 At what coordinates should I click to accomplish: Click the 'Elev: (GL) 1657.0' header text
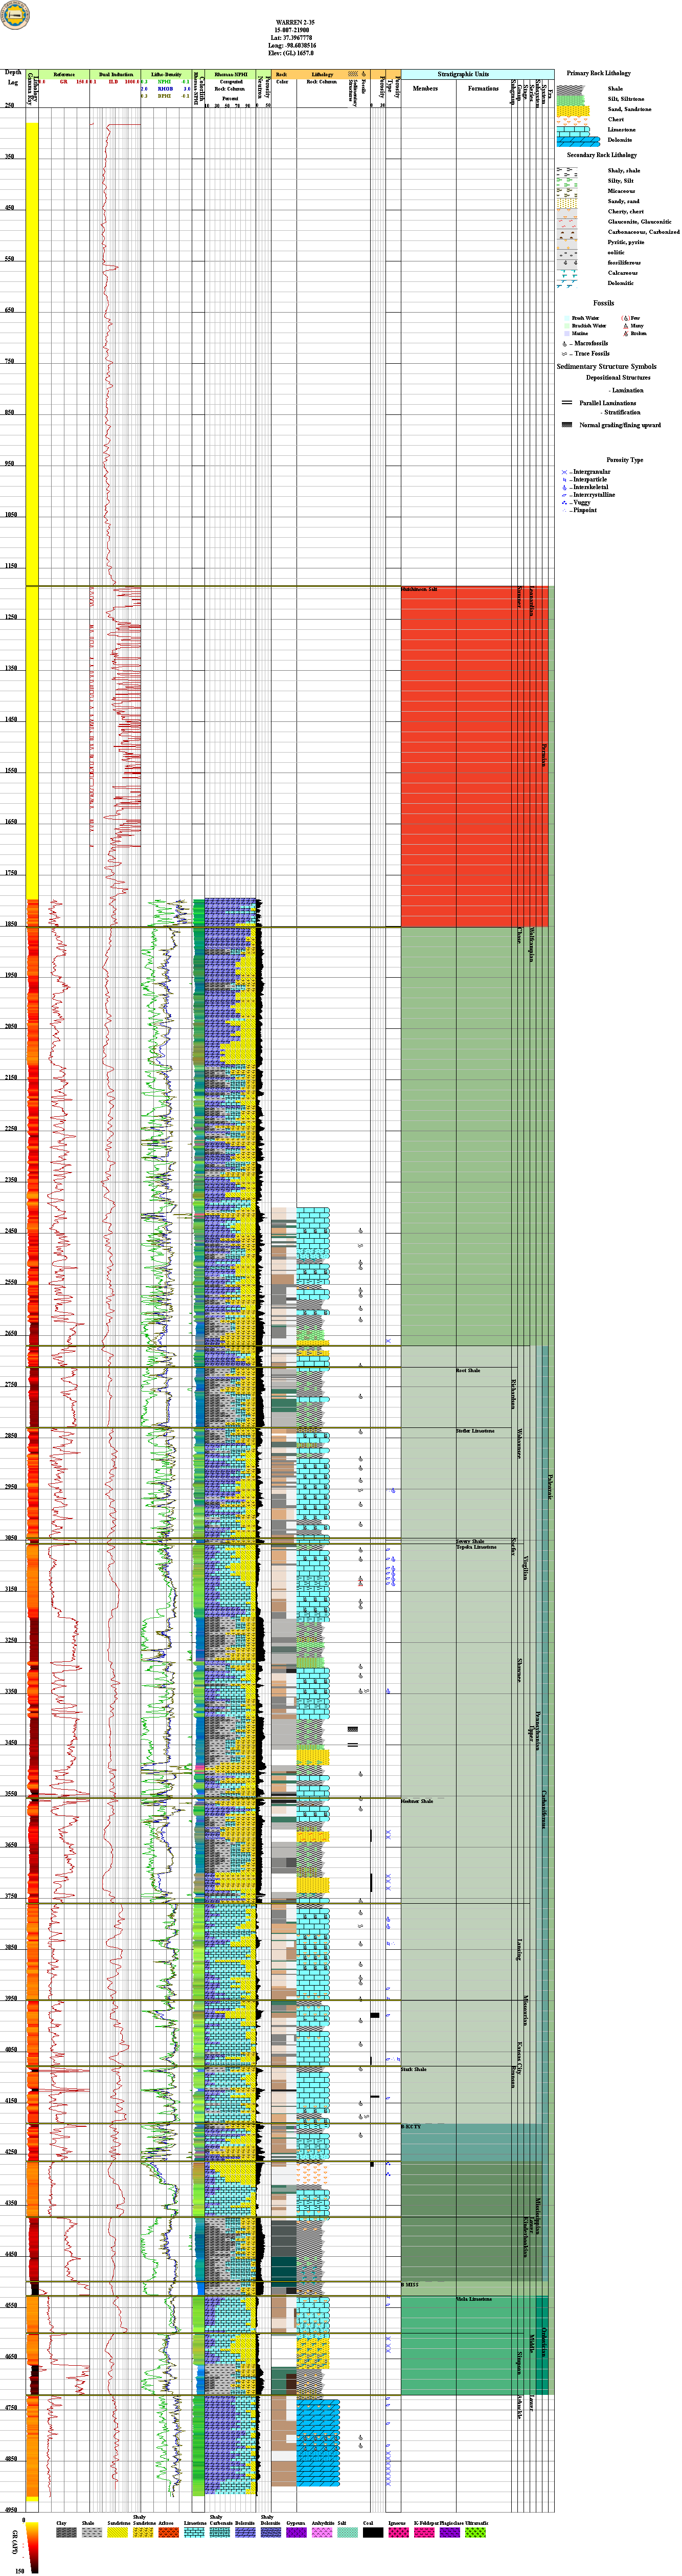click(291, 53)
